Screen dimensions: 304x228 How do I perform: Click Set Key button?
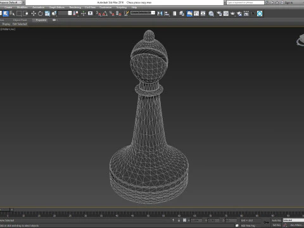[276, 225]
